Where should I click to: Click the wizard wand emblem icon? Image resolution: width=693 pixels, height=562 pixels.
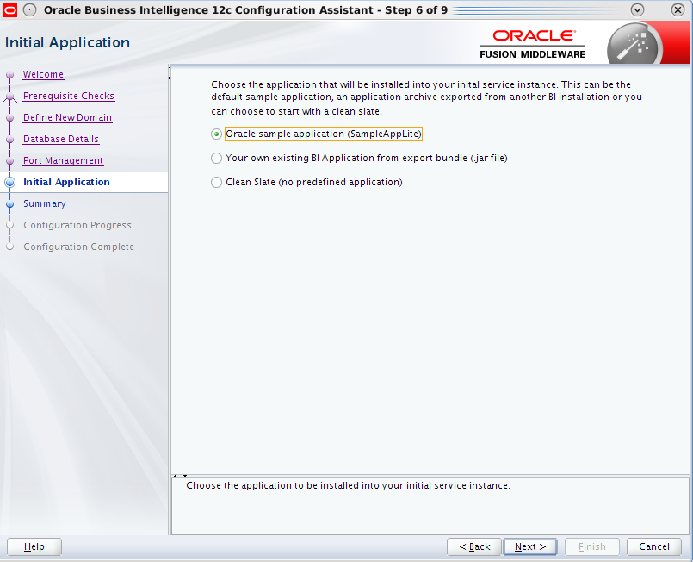click(634, 44)
